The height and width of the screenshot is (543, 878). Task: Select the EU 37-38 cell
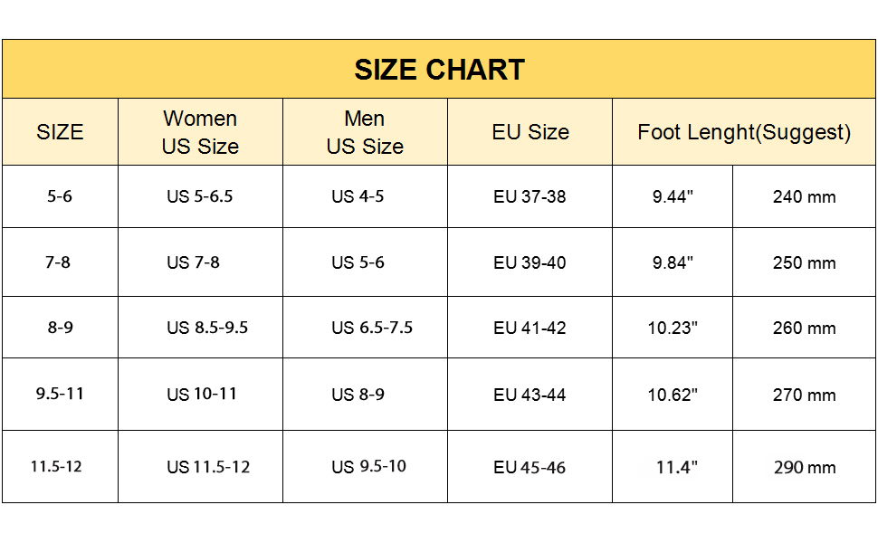pyautogui.click(x=530, y=196)
